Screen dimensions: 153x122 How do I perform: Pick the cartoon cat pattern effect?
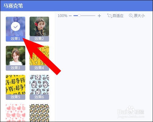[39, 113]
